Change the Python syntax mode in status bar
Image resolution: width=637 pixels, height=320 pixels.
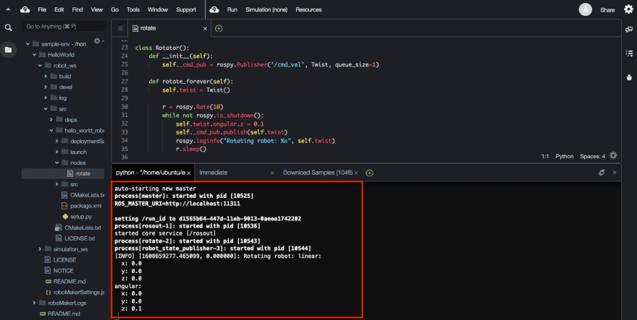pyautogui.click(x=565, y=156)
